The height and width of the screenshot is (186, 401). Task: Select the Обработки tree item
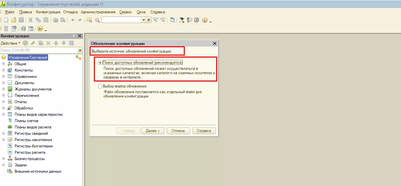(x=24, y=108)
